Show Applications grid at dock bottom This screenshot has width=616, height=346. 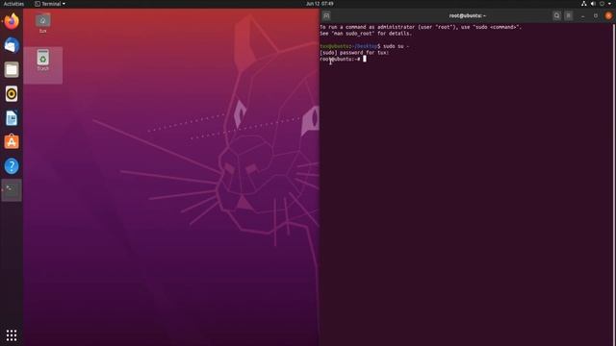pyautogui.click(x=12, y=335)
